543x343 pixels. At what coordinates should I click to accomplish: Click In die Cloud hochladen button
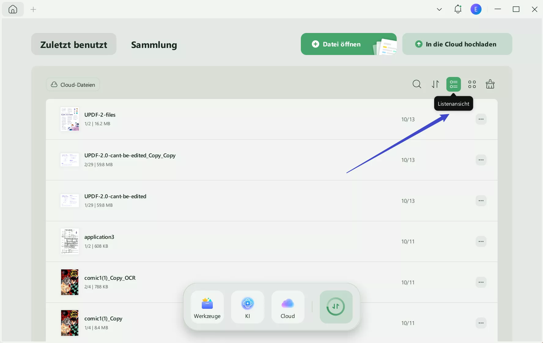pos(457,44)
